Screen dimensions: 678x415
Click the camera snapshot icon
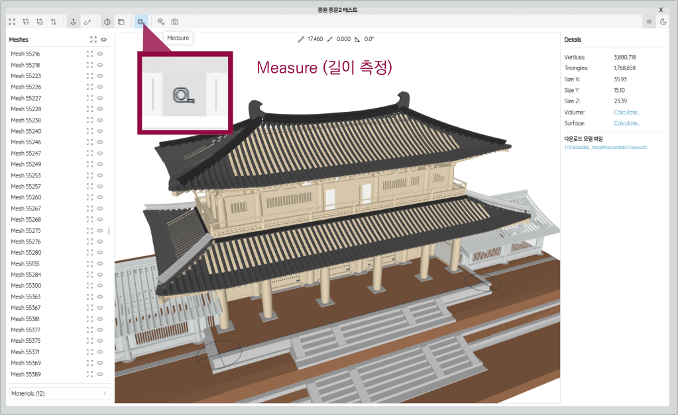(x=175, y=22)
